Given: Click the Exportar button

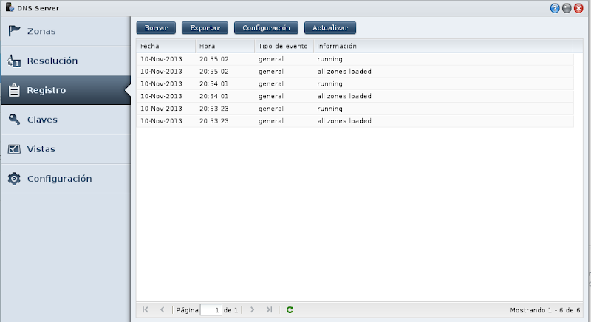Looking at the screenshot, I should pos(205,27).
